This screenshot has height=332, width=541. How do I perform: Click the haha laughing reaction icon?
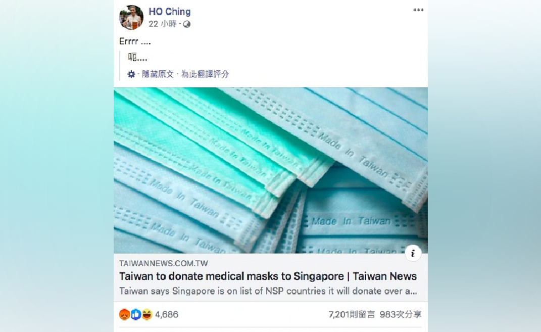tap(147, 314)
